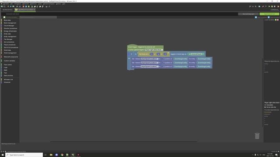The height and width of the screenshot is (157, 280).
Task: Click the square Stop icon in top-right toolbar
Action: (x=275, y=7)
